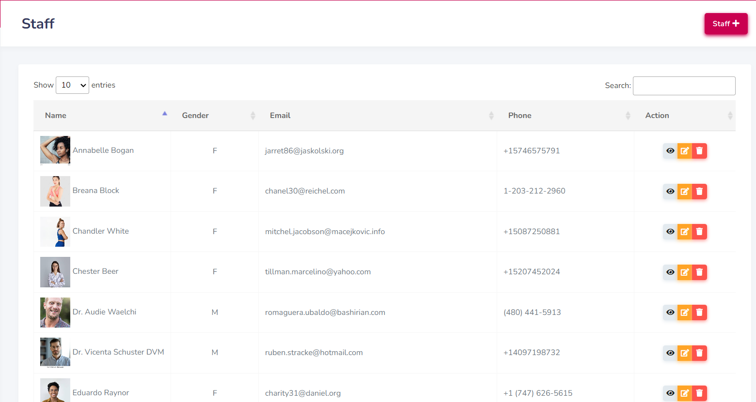
Task: Click email chanel30@reichel.com
Action: (305, 191)
